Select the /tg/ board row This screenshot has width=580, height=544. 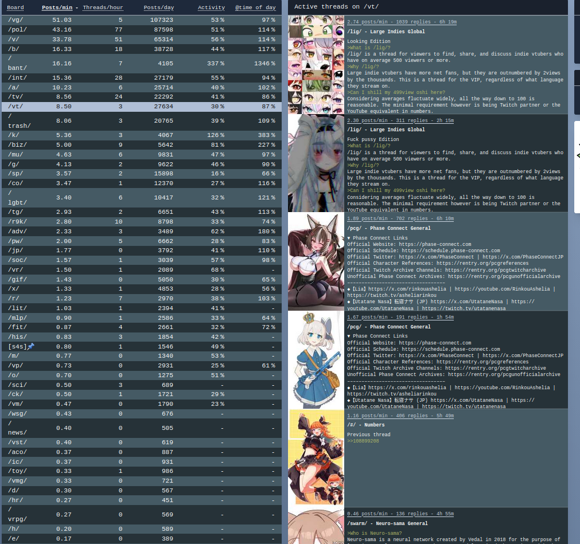(x=142, y=212)
